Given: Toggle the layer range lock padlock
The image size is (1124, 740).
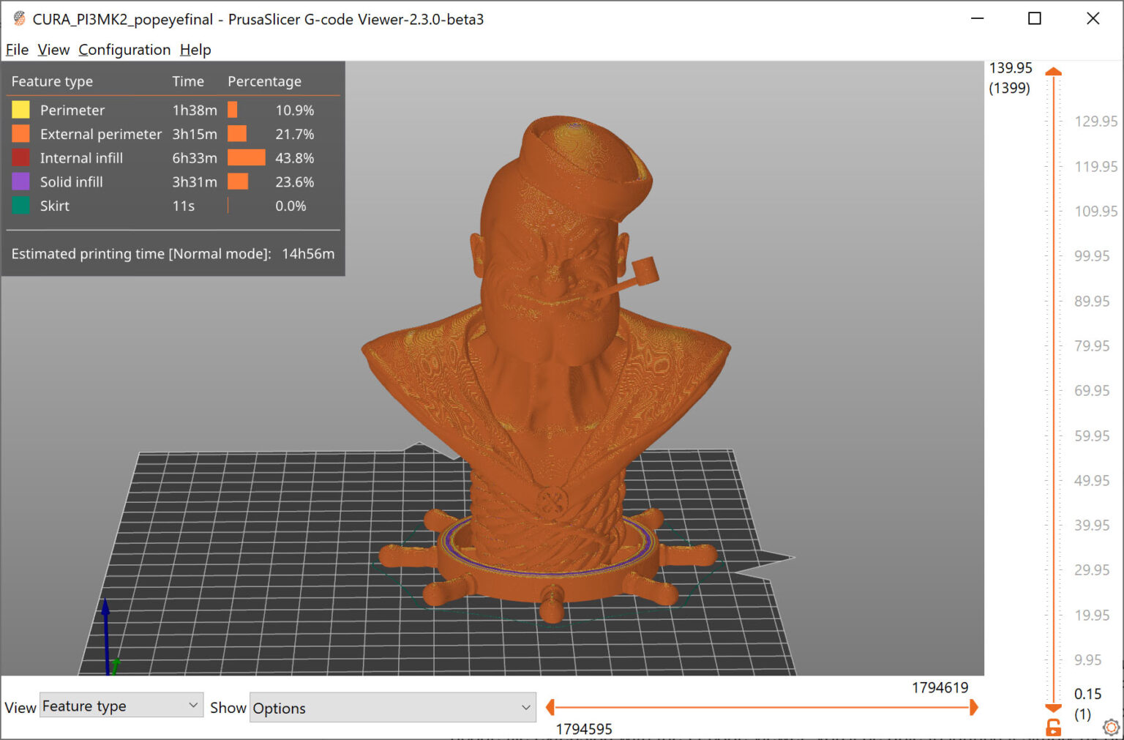Looking at the screenshot, I should (x=1052, y=728).
